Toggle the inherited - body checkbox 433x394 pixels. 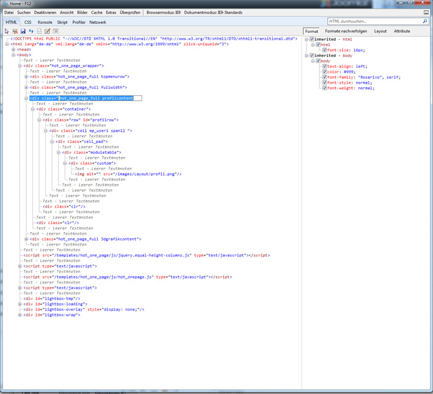click(311, 56)
